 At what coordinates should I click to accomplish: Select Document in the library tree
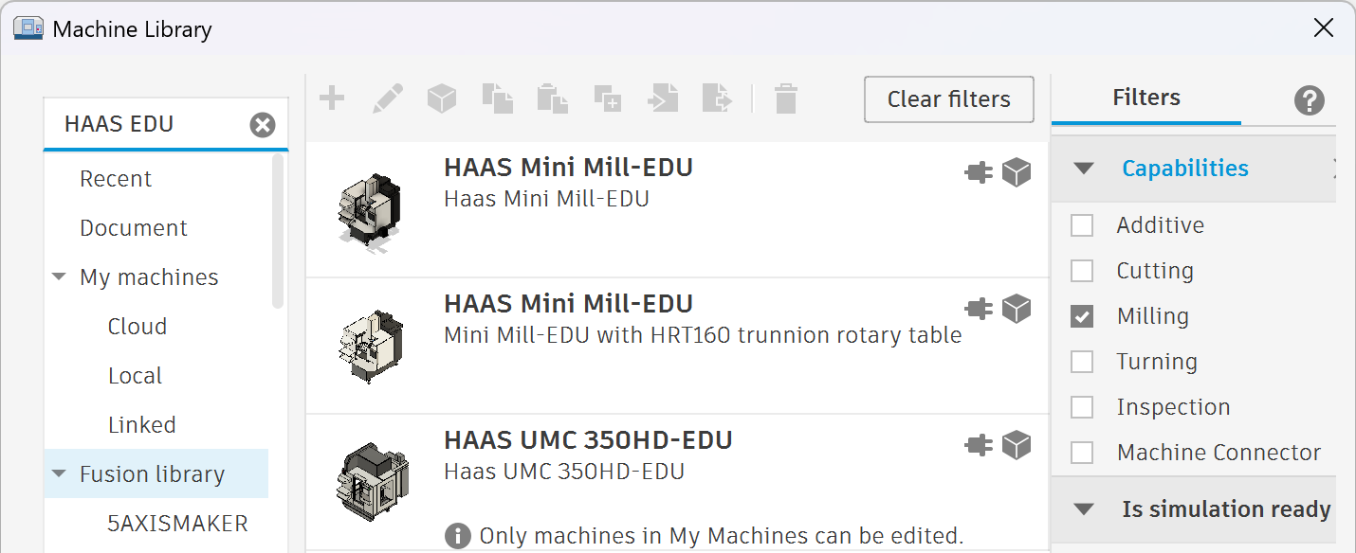click(134, 228)
